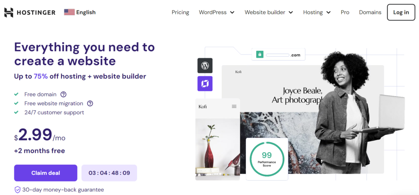Screen dimensions: 419x195
Task: Expand the Website builder menu chevron
Action: (291, 13)
